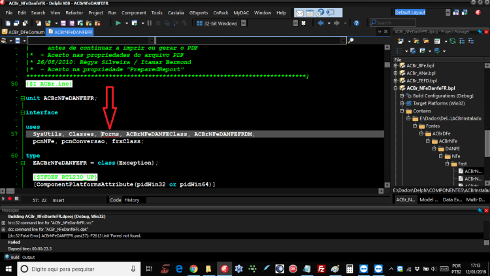490x276 pixels.
Task: Open the Component menu
Action: [x=134, y=13]
